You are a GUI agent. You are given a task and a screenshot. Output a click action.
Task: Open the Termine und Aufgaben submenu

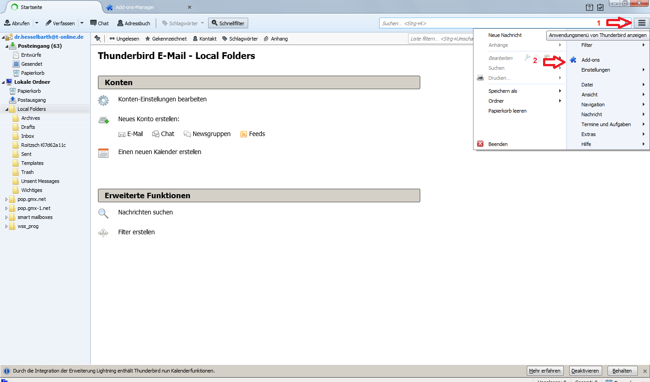pyautogui.click(x=608, y=124)
